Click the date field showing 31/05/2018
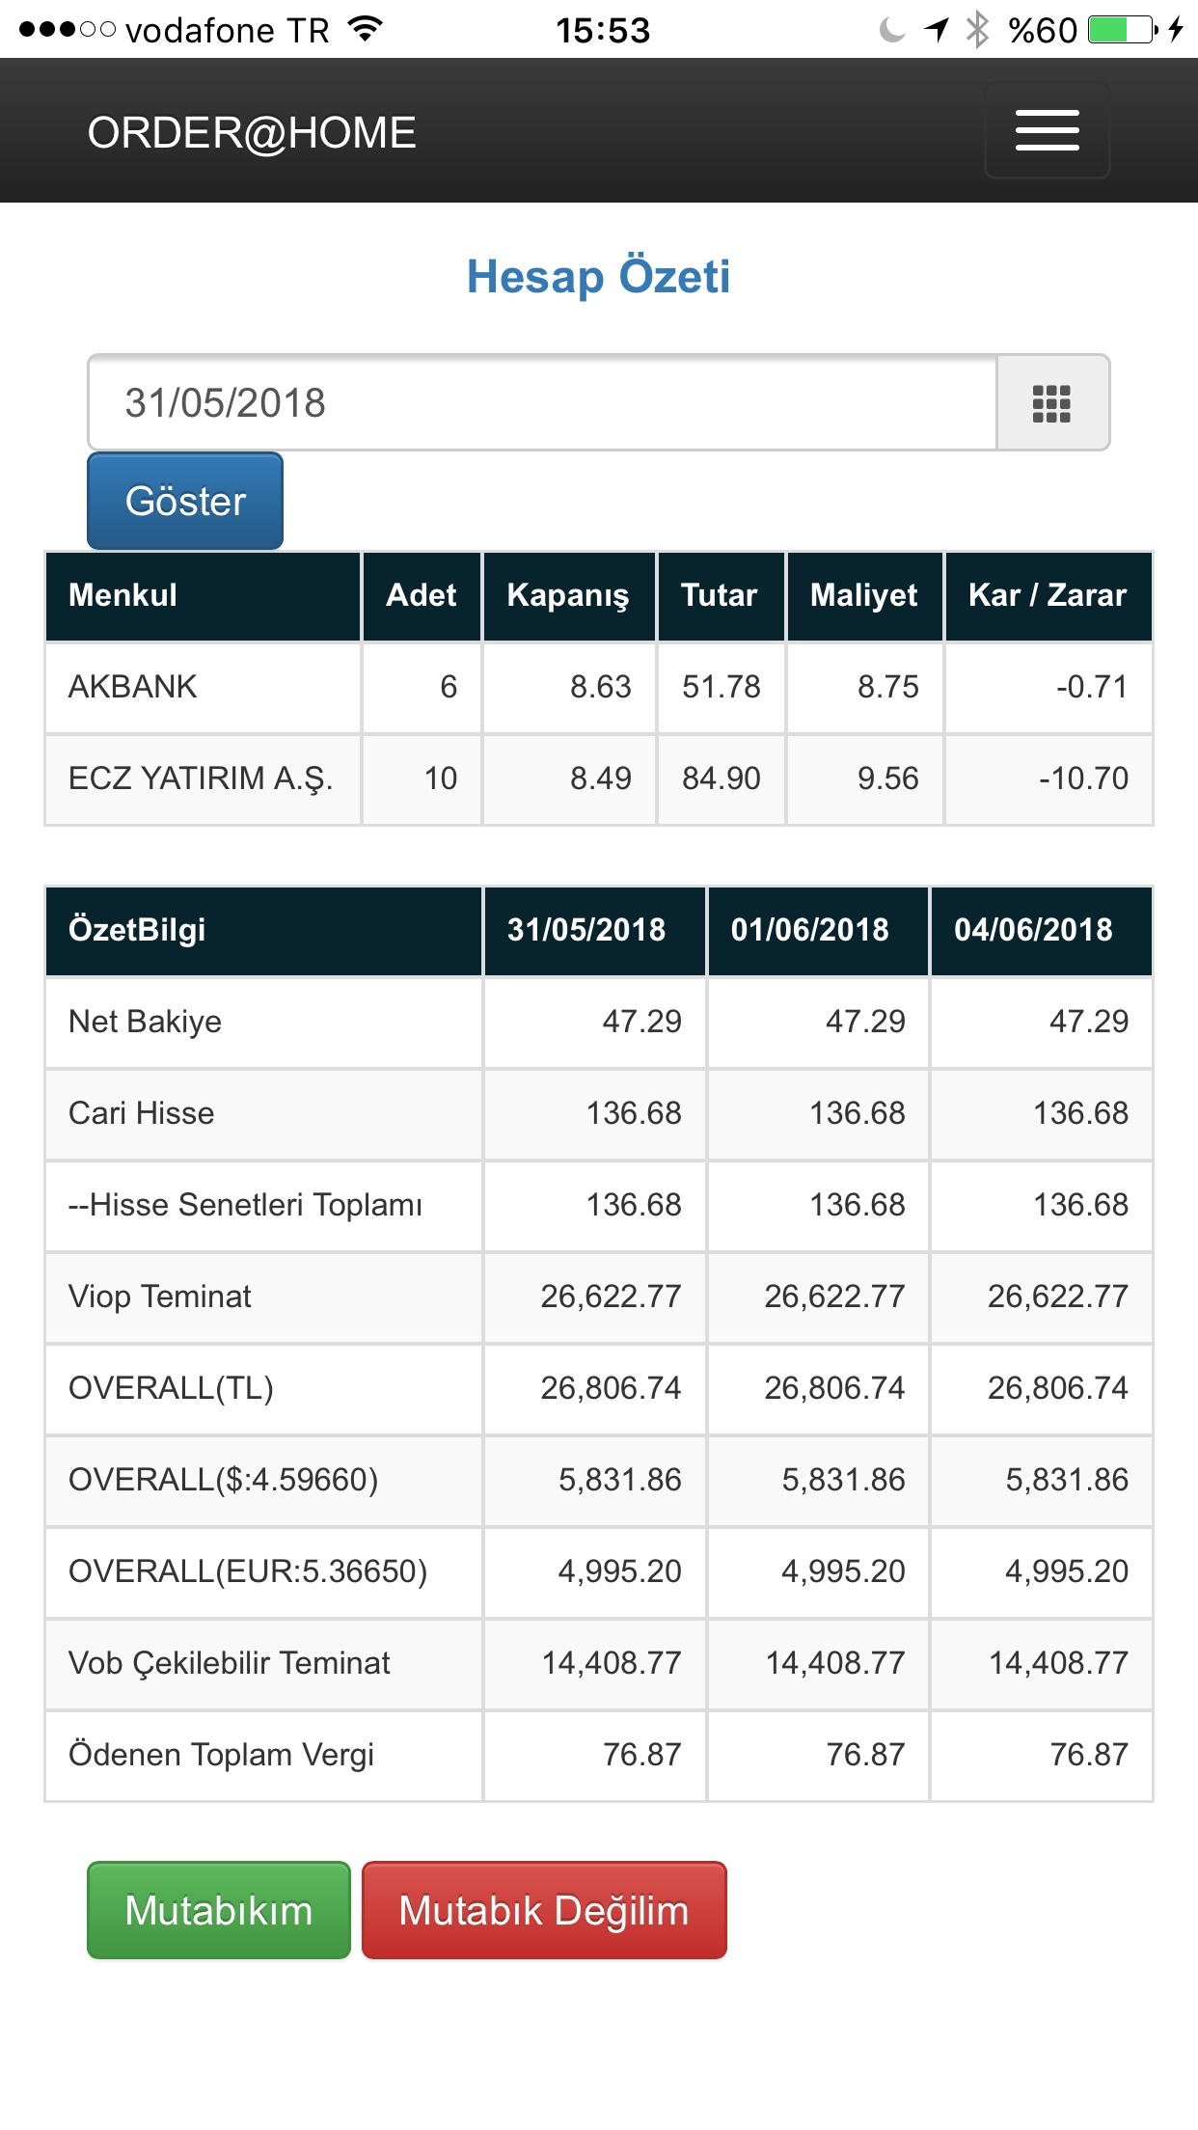1198x2130 pixels. 541,403
